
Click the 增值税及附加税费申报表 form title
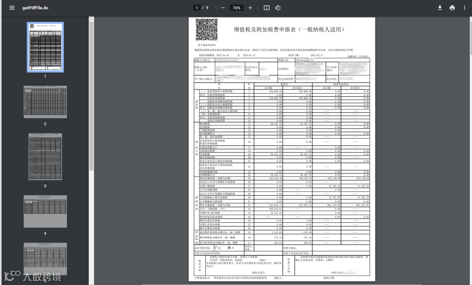[x=289, y=29]
